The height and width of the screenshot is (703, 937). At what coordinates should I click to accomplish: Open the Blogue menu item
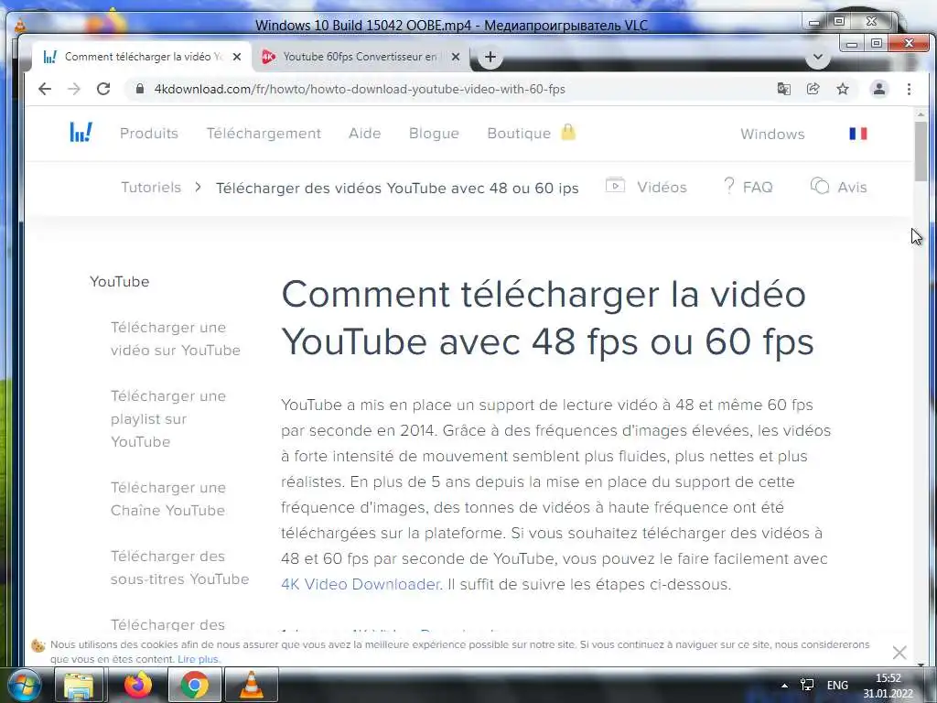point(434,134)
